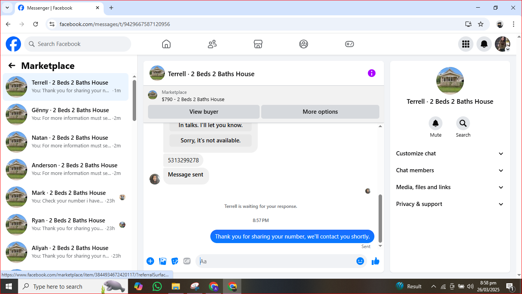This screenshot has height=294, width=522.
Task: Expand Chat members section
Action: coord(450,170)
